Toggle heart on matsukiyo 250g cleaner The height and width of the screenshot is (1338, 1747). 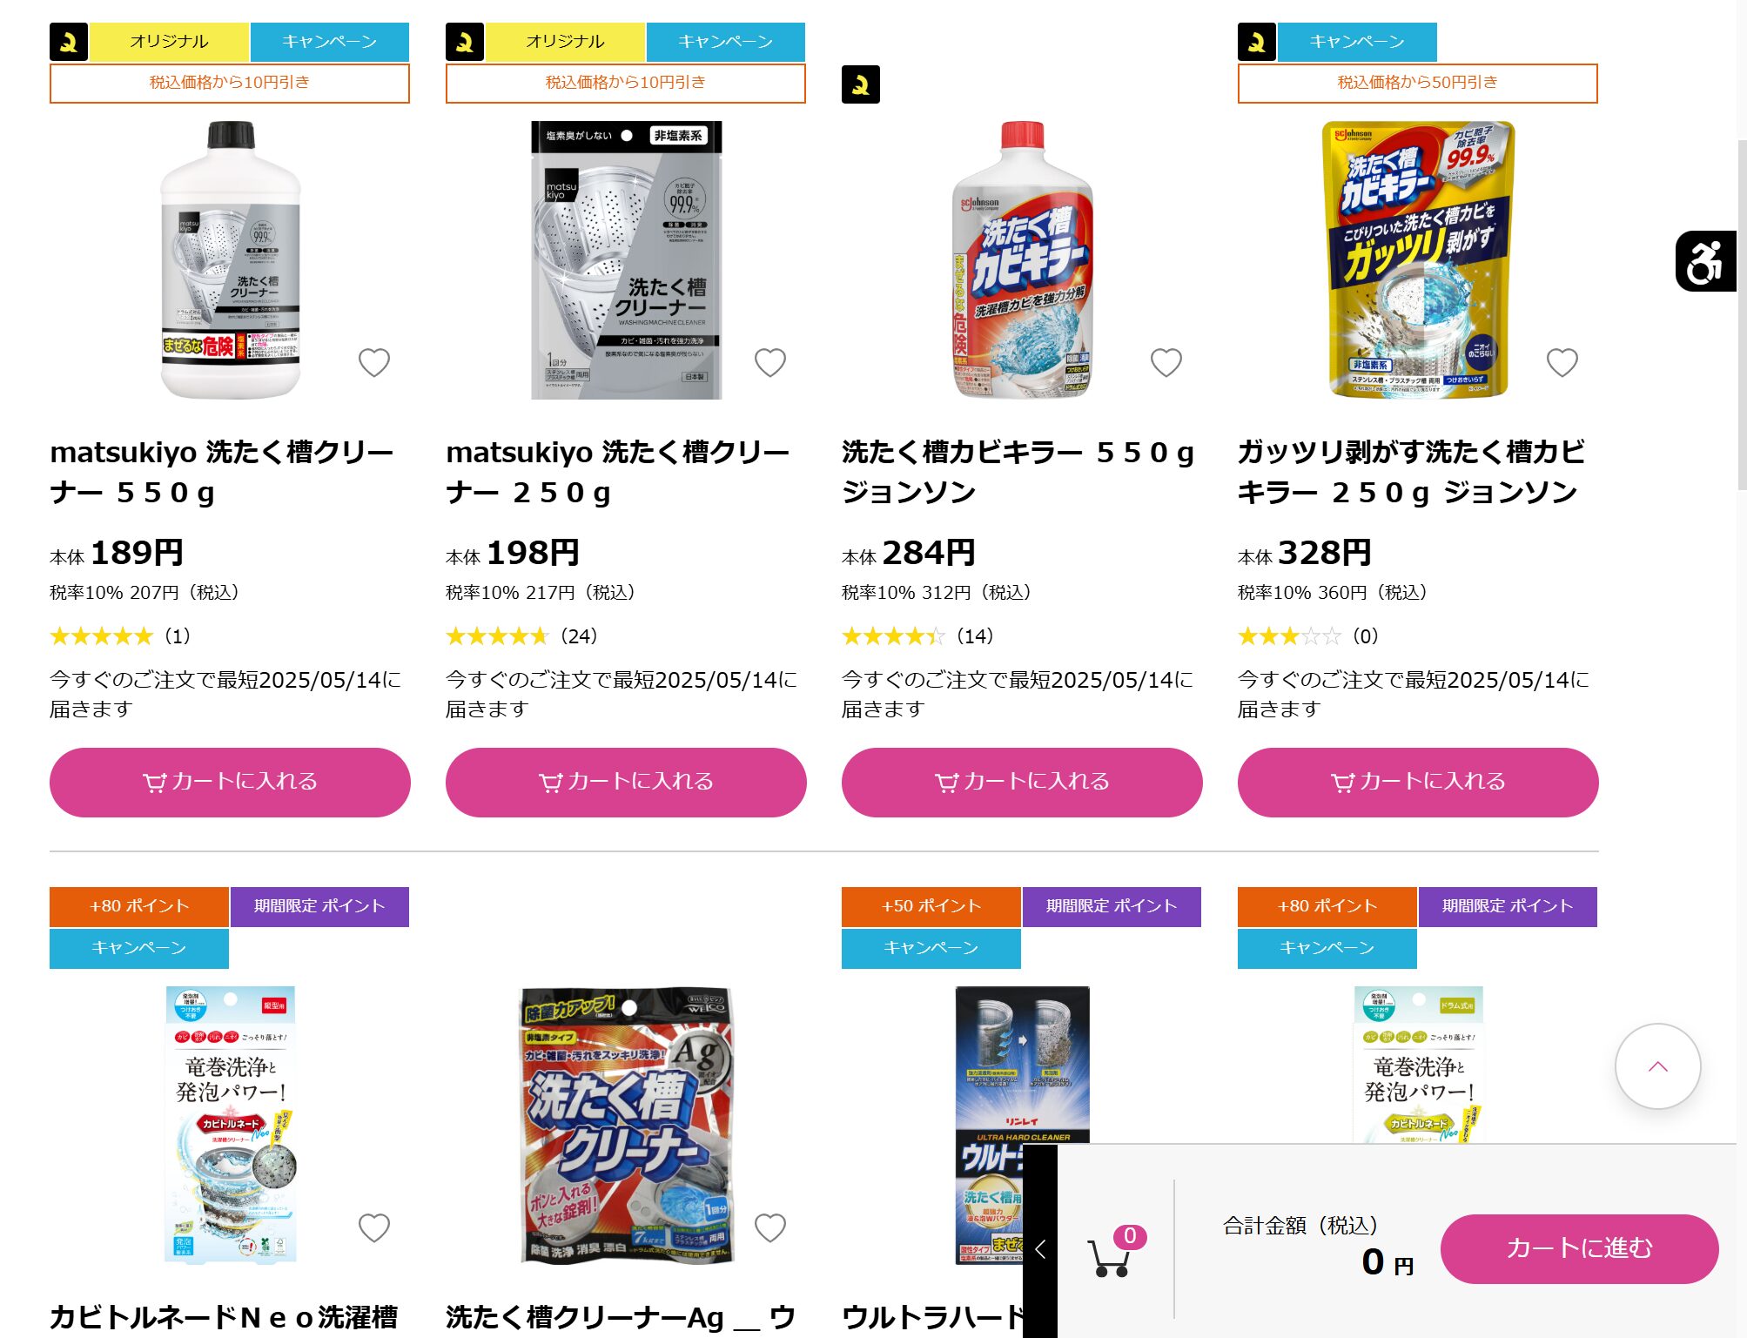click(x=770, y=362)
